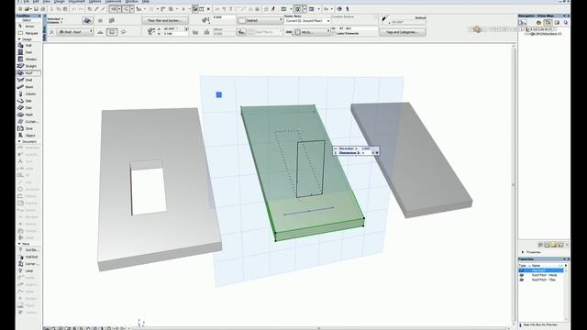
Task: Open the building material dropdown in Info Box
Action: (313, 32)
